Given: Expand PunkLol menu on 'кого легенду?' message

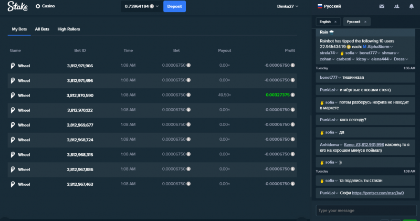Looking at the screenshot, I should (x=337, y=120).
